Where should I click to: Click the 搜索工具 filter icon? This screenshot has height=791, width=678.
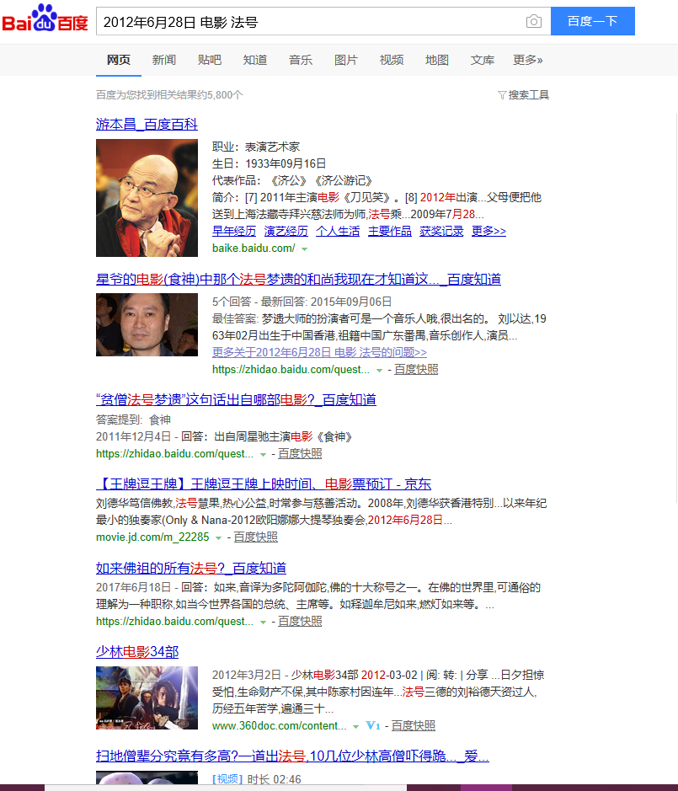click(501, 95)
